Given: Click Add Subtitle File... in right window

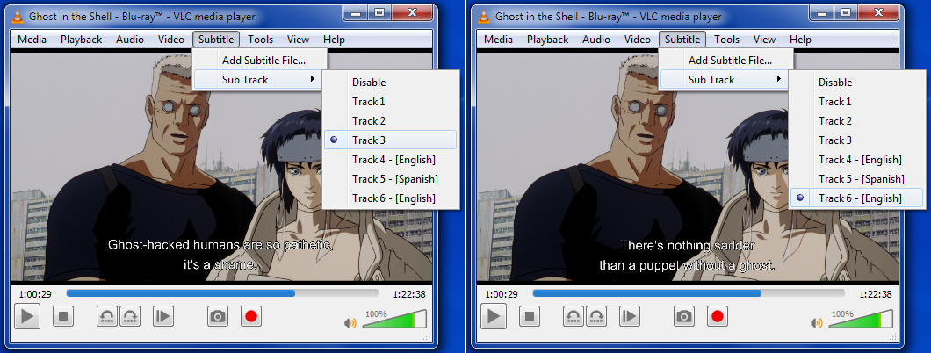Looking at the screenshot, I should pyautogui.click(x=726, y=61).
